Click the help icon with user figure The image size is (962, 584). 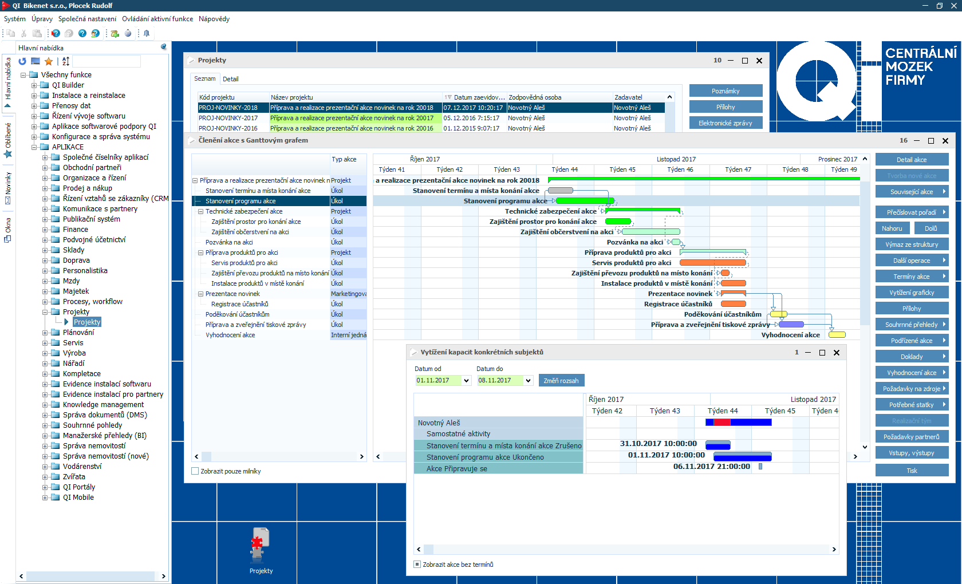click(95, 33)
